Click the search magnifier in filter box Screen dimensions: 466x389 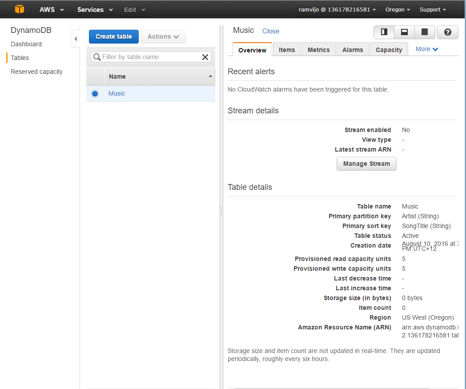(x=97, y=57)
